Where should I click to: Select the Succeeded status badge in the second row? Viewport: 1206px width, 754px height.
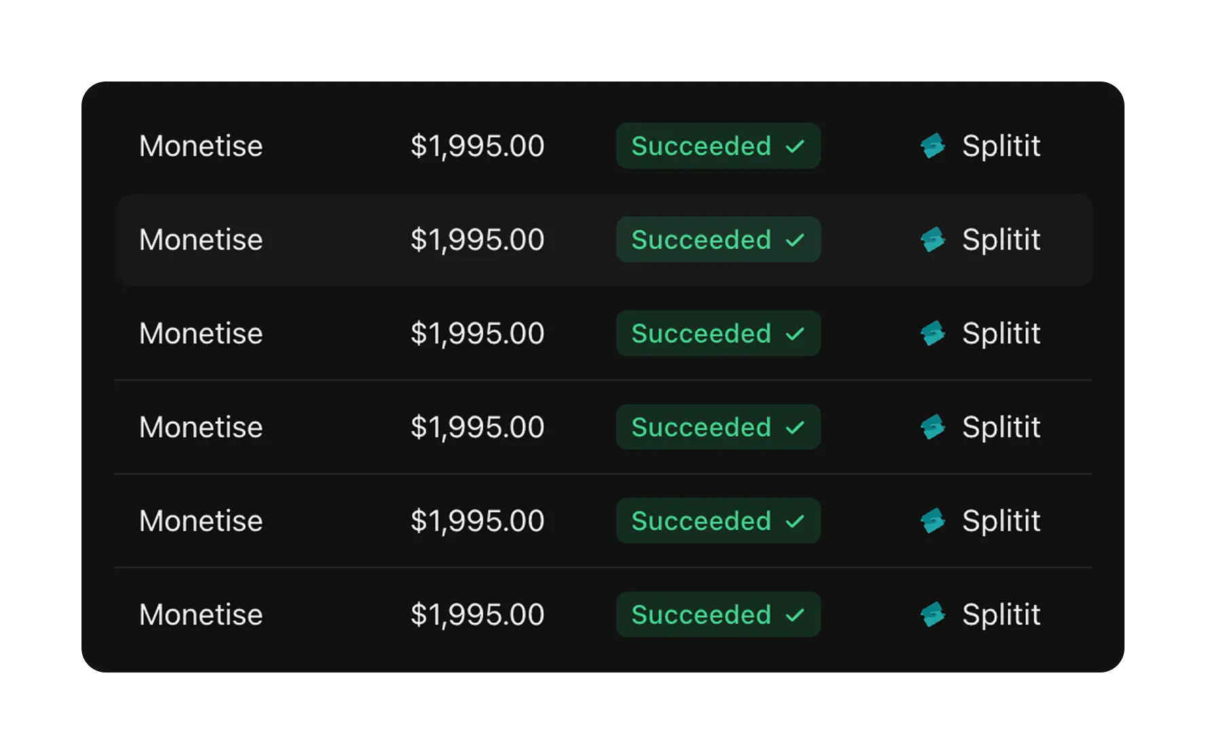coord(718,240)
